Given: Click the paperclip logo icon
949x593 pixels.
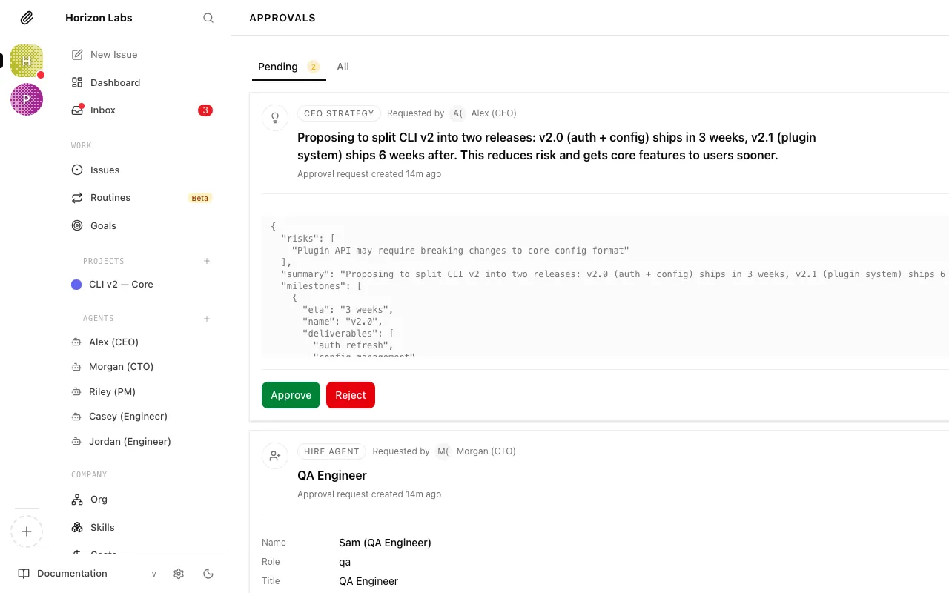Looking at the screenshot, I should click(26, 18).
